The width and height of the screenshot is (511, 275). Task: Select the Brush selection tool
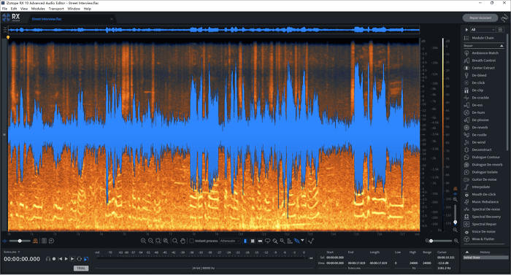pos(275,241)
